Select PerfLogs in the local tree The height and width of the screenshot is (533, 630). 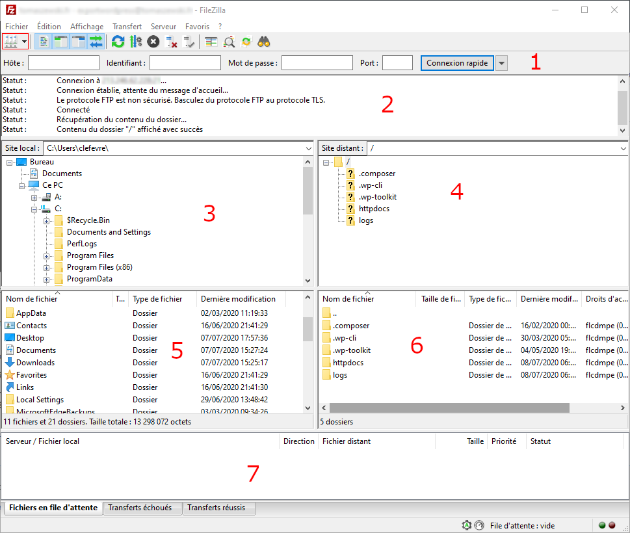coord(82,244)
